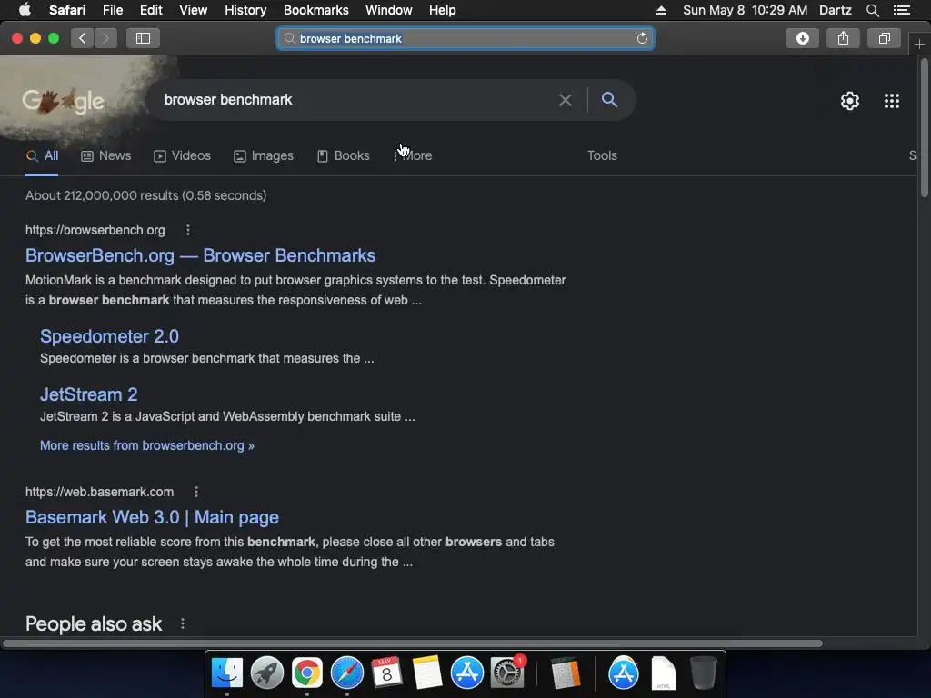931x698 pixels.
Task: Click the vertical page scrollbar thumb
Action: click(x=924, y=127)
